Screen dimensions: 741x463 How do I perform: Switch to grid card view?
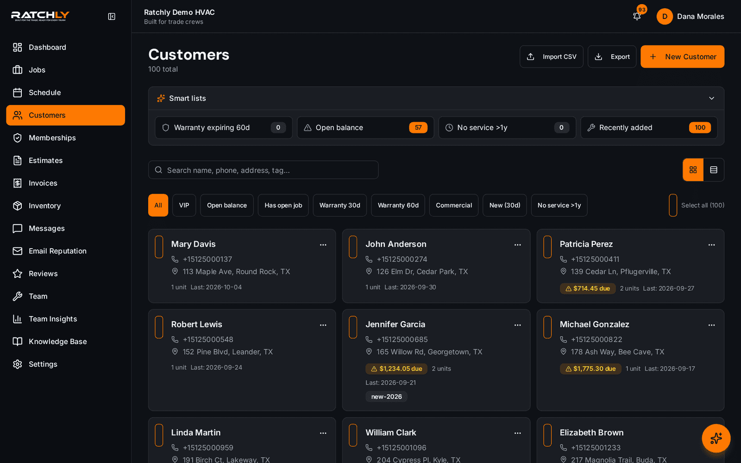[x=693, y=170]
